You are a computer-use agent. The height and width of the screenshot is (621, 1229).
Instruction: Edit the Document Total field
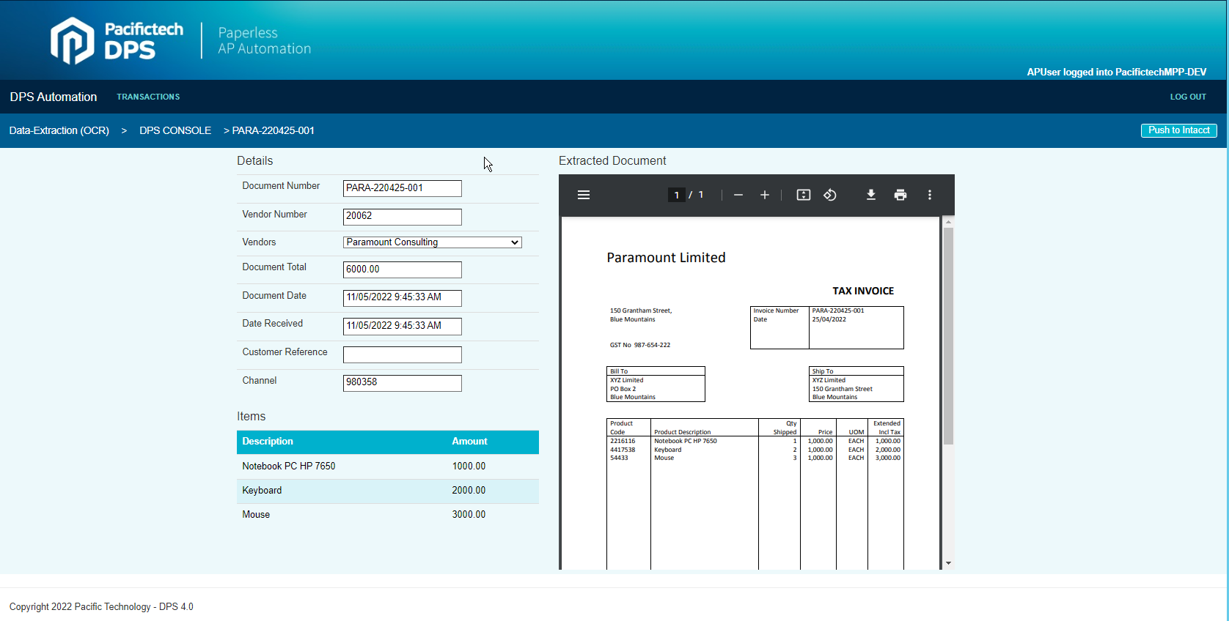[x=403, y=269]
